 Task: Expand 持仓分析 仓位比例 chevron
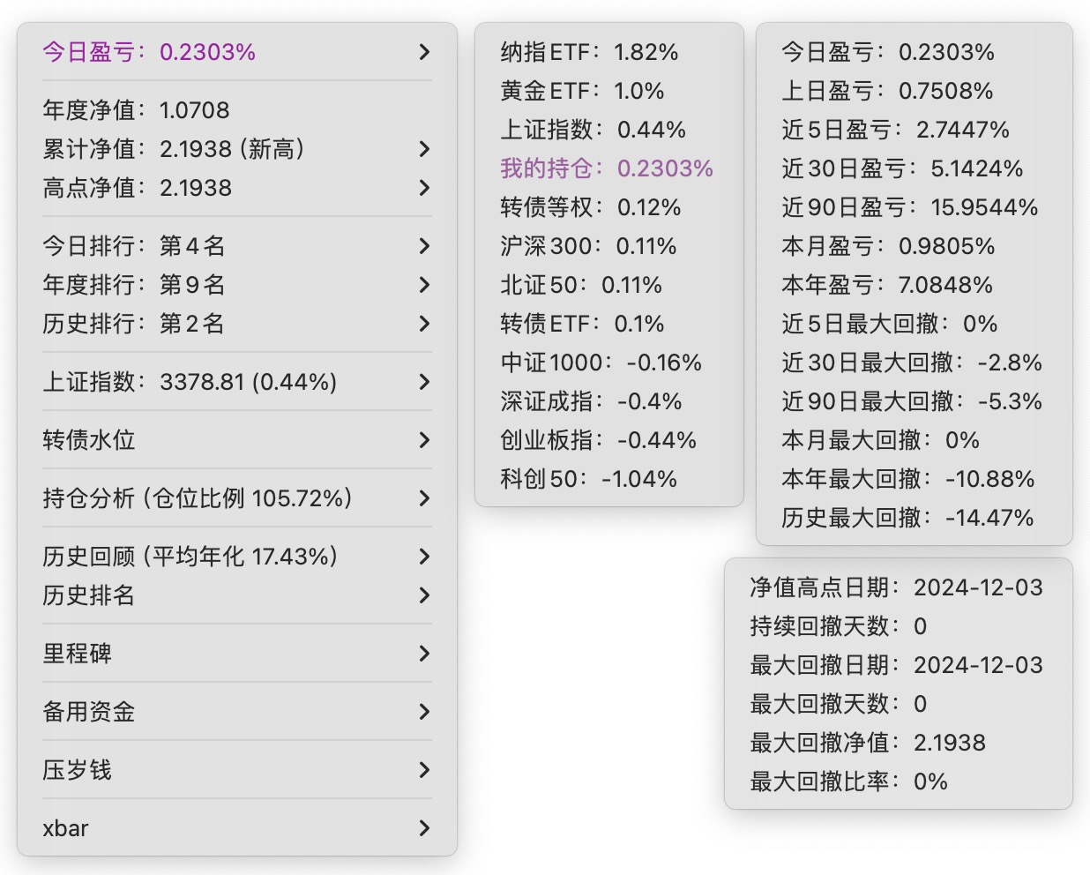click(424, 498)
